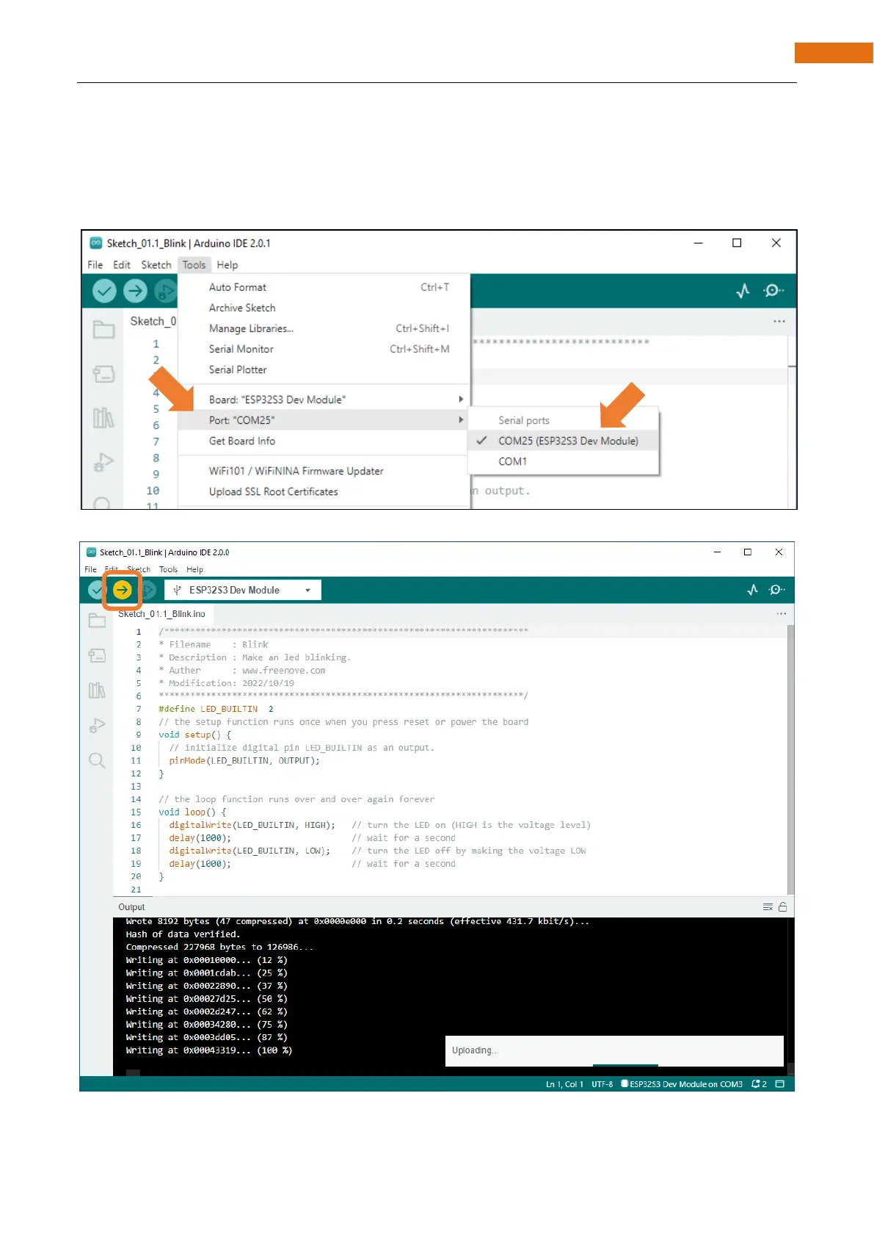Open Serial Plotter icon in IDE 2.0.1 toolbar
This screenshot has height=1237, width=874.
(x=743, y=291)
